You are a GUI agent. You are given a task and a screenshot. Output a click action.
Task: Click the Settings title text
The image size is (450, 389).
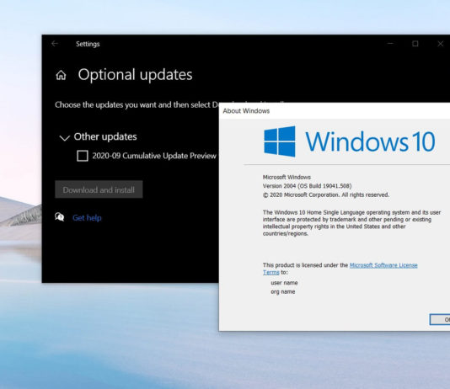[88, 44]
